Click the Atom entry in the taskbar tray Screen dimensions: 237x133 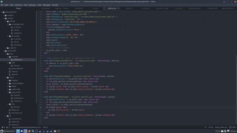click(x=233, y=131)
